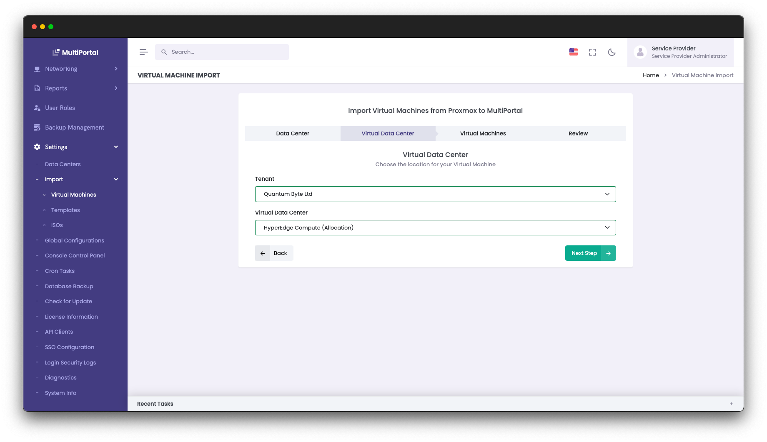
Task: Select the Backup Management icon
Action: pos(38,127)
